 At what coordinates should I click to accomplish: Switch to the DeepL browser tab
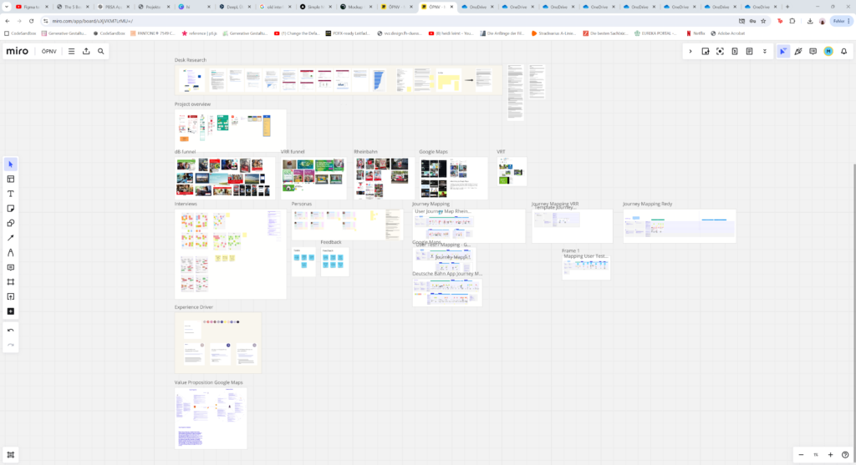(x=235, y=7)
